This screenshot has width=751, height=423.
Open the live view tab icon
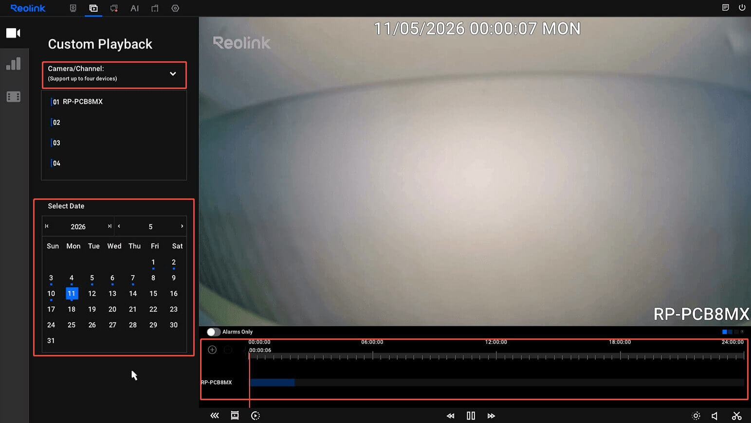(x=73, y=8)
